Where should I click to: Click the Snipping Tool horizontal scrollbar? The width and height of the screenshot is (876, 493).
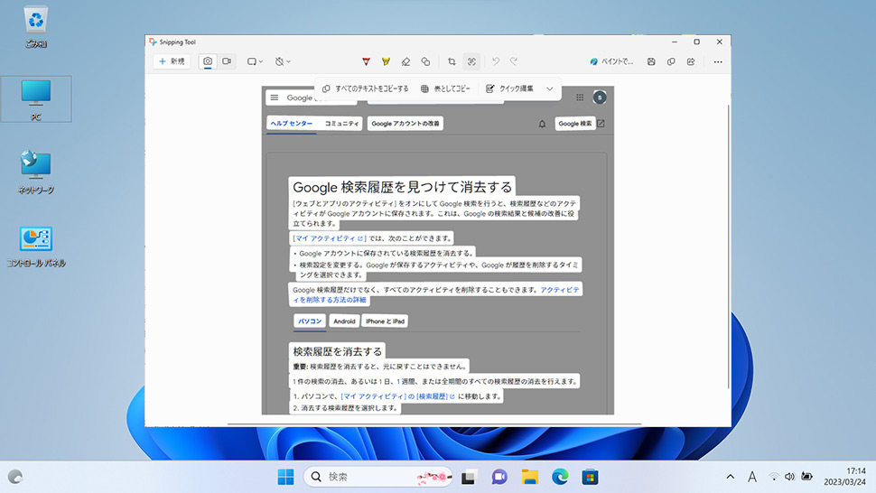point(434,424)
